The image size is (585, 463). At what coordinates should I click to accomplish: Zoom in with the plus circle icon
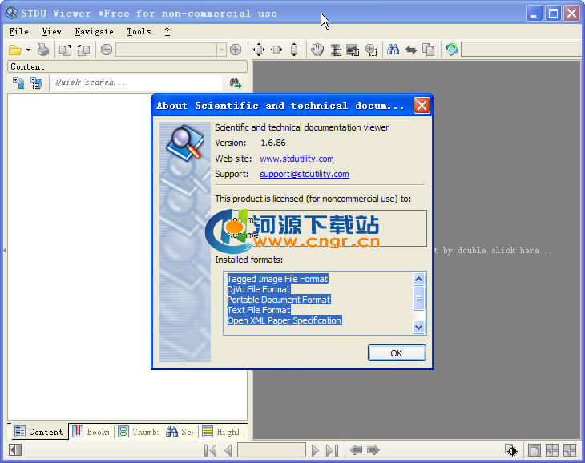click(236, 50)
